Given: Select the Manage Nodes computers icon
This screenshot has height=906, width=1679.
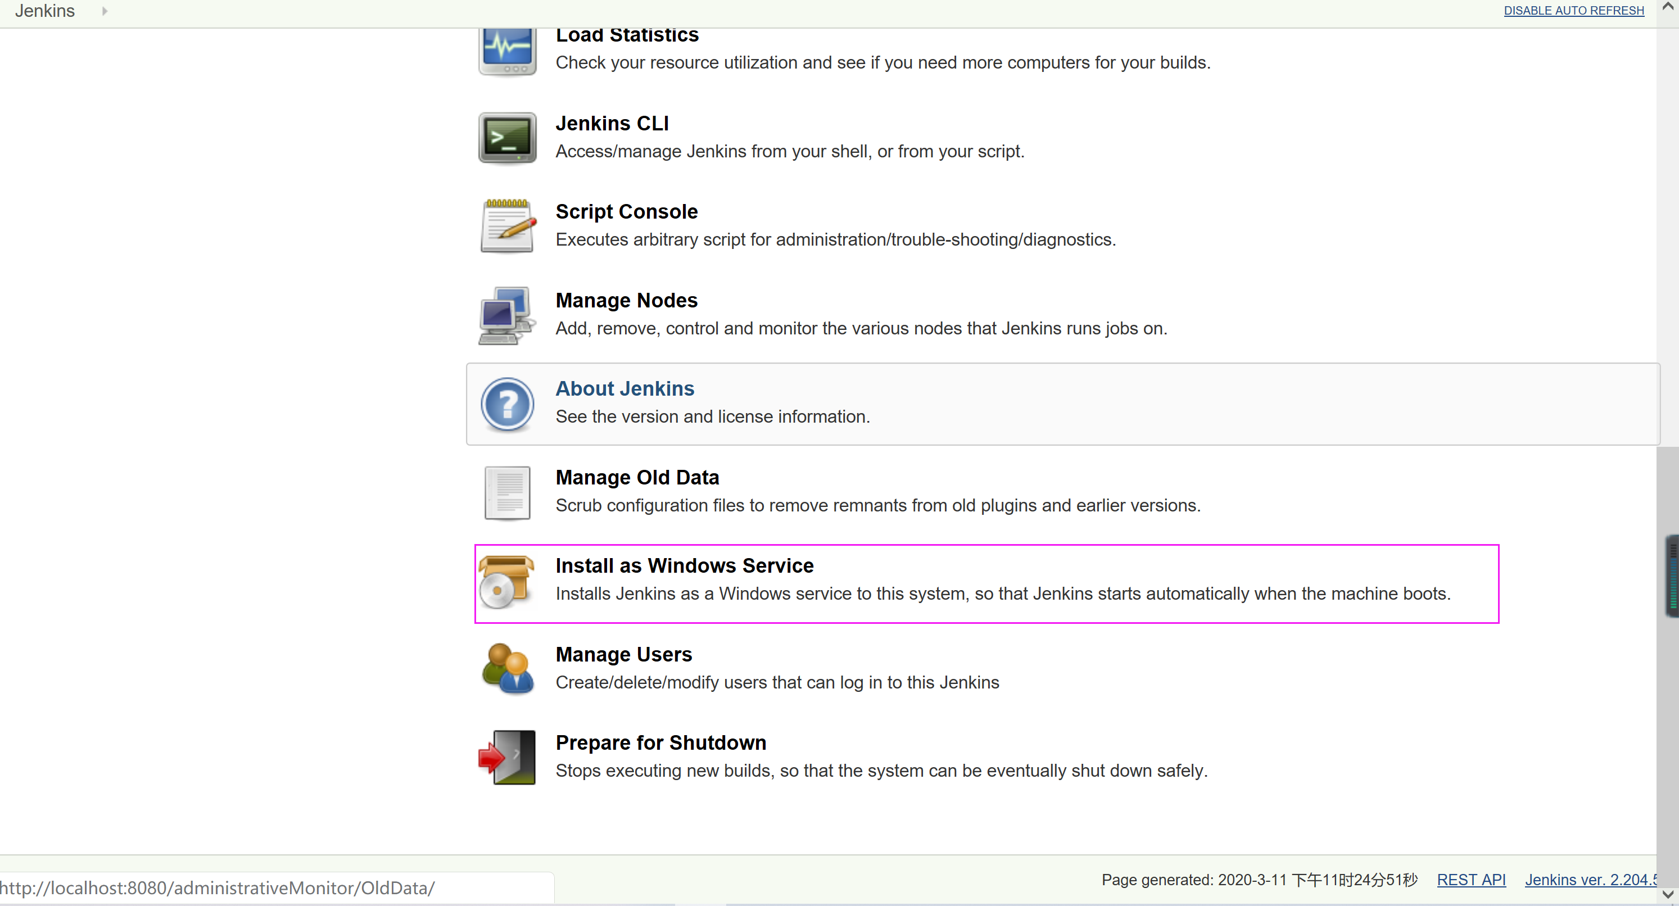Looking at the screenshot, I should click(x=507, y=315).
